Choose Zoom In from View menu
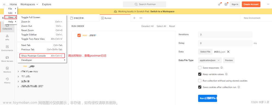The height and width of the screenshot is (105, 272). pyautogui.click(x=42, y=22)
